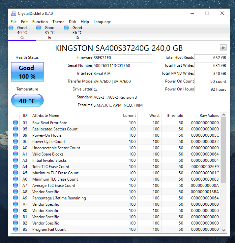The height and width of the screenshot is (243, 235).
Task: Click the attribute list scrollbar thumb
Action: pos(223,150)
